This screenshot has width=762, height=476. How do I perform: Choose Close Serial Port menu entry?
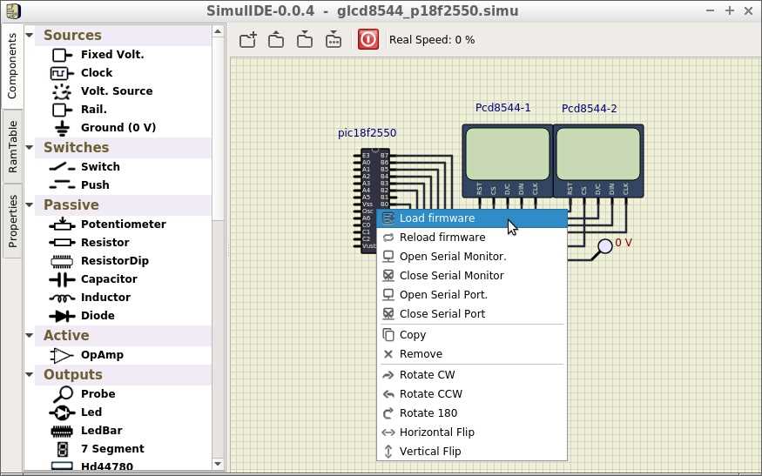pyautogui.click(x=472, y=314)
